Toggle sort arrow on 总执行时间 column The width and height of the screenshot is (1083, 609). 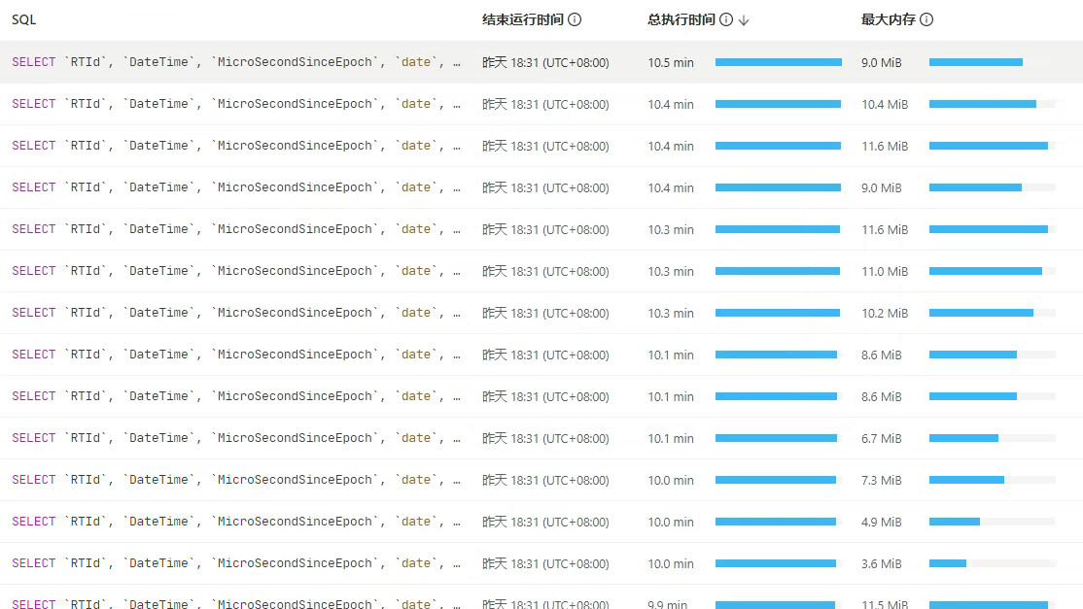tap(744, 19)
